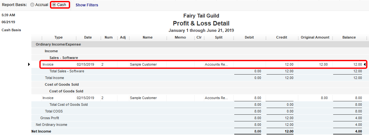Click the Sales - Software account heading

64,58
